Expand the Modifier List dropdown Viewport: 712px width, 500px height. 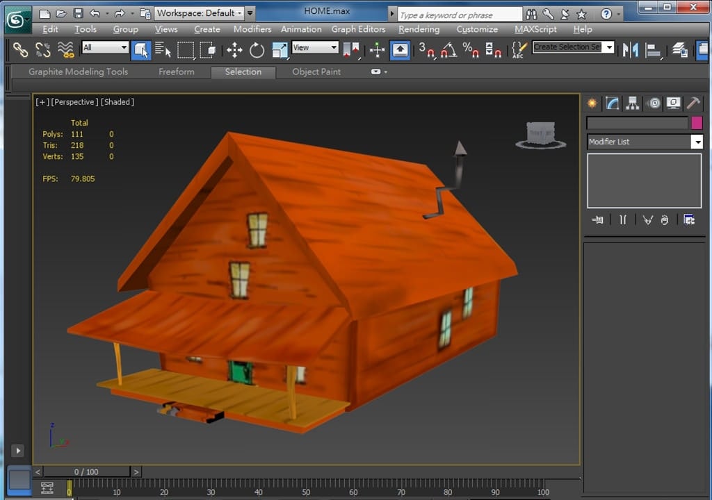point(697,142)
